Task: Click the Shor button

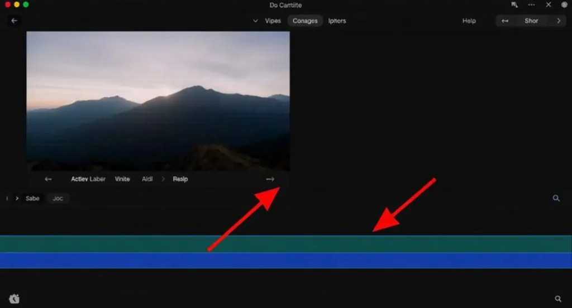Action: click(531, 21)
